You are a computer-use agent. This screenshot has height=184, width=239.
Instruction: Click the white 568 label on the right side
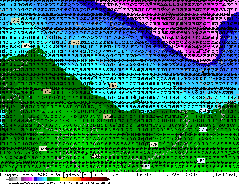tap(204, 110)
